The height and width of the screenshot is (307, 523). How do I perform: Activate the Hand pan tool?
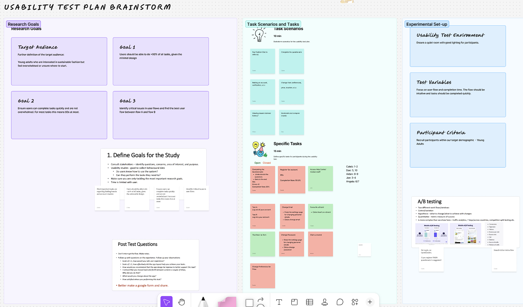click(182, 302)
